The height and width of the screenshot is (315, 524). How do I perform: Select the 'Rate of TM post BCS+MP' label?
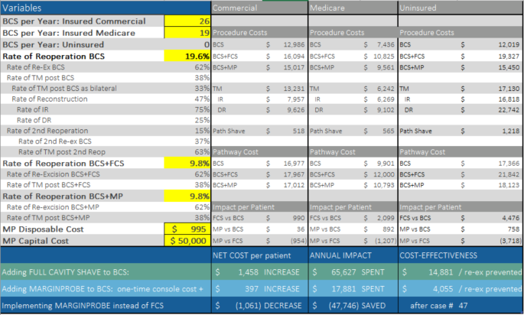48,218
